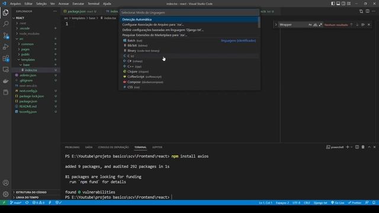379x213 pixels.
Task: Click the Selecionar Modo de Linguagem input
Action: 189,12
